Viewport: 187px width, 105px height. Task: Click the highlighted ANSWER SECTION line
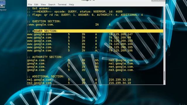coord(95,31)
